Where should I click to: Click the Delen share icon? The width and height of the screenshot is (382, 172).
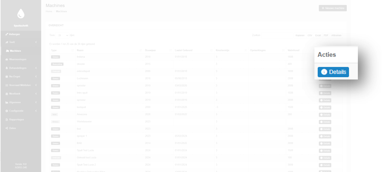coord(7,128)
